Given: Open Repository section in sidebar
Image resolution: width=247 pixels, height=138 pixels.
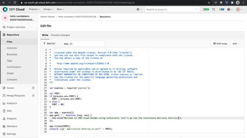Looking at the screenshot, I should click(13, 35).
